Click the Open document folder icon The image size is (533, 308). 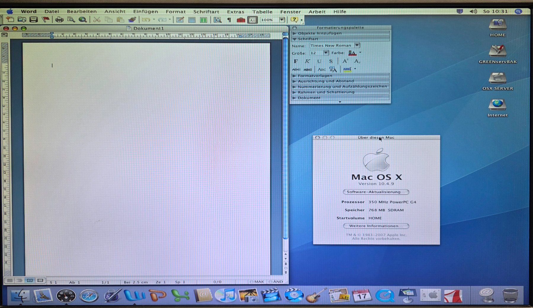pos(22,20)
